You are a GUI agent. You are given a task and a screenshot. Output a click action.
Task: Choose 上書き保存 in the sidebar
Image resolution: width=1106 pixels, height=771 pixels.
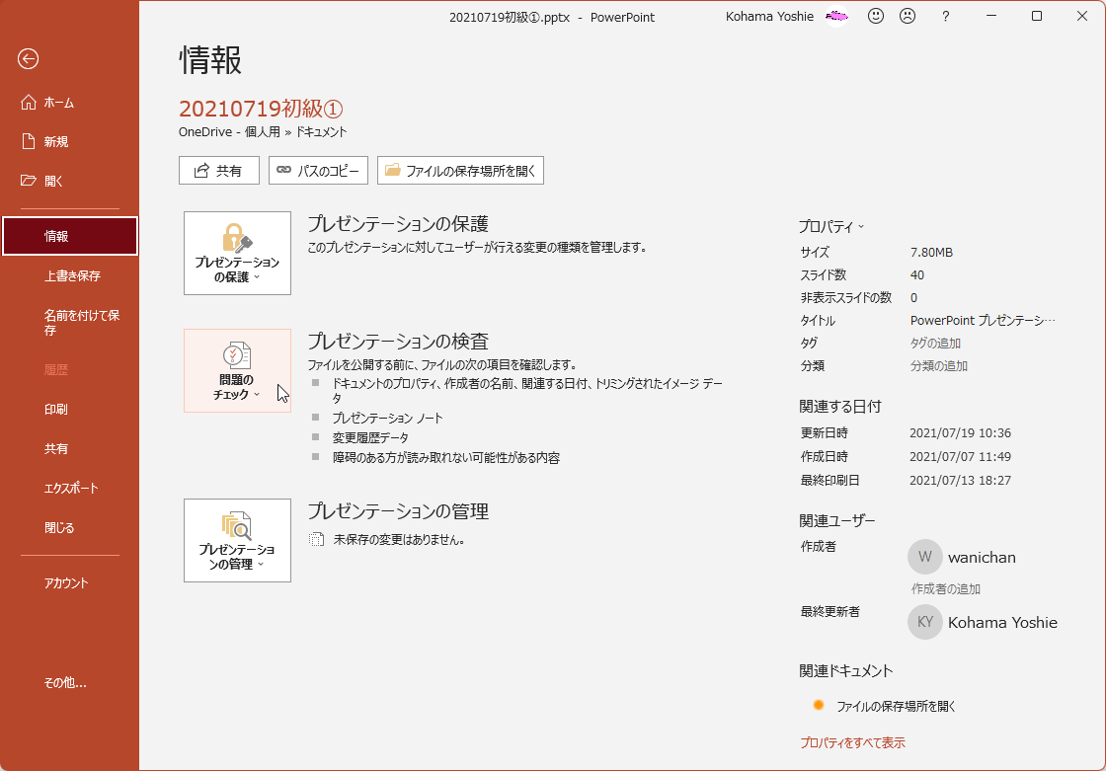[x=69, y=275]
